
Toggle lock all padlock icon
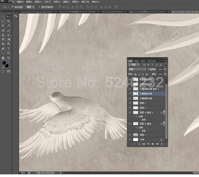(x=147, y=74)
